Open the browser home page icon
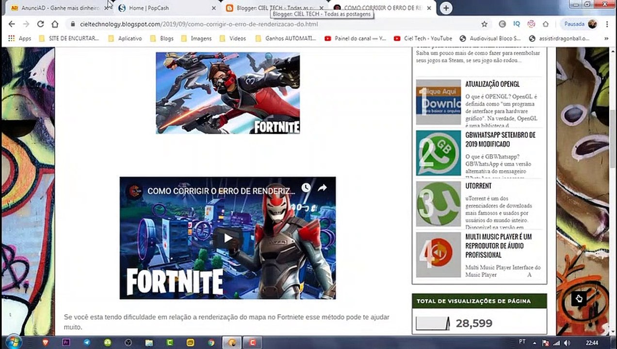 [55, 24]
